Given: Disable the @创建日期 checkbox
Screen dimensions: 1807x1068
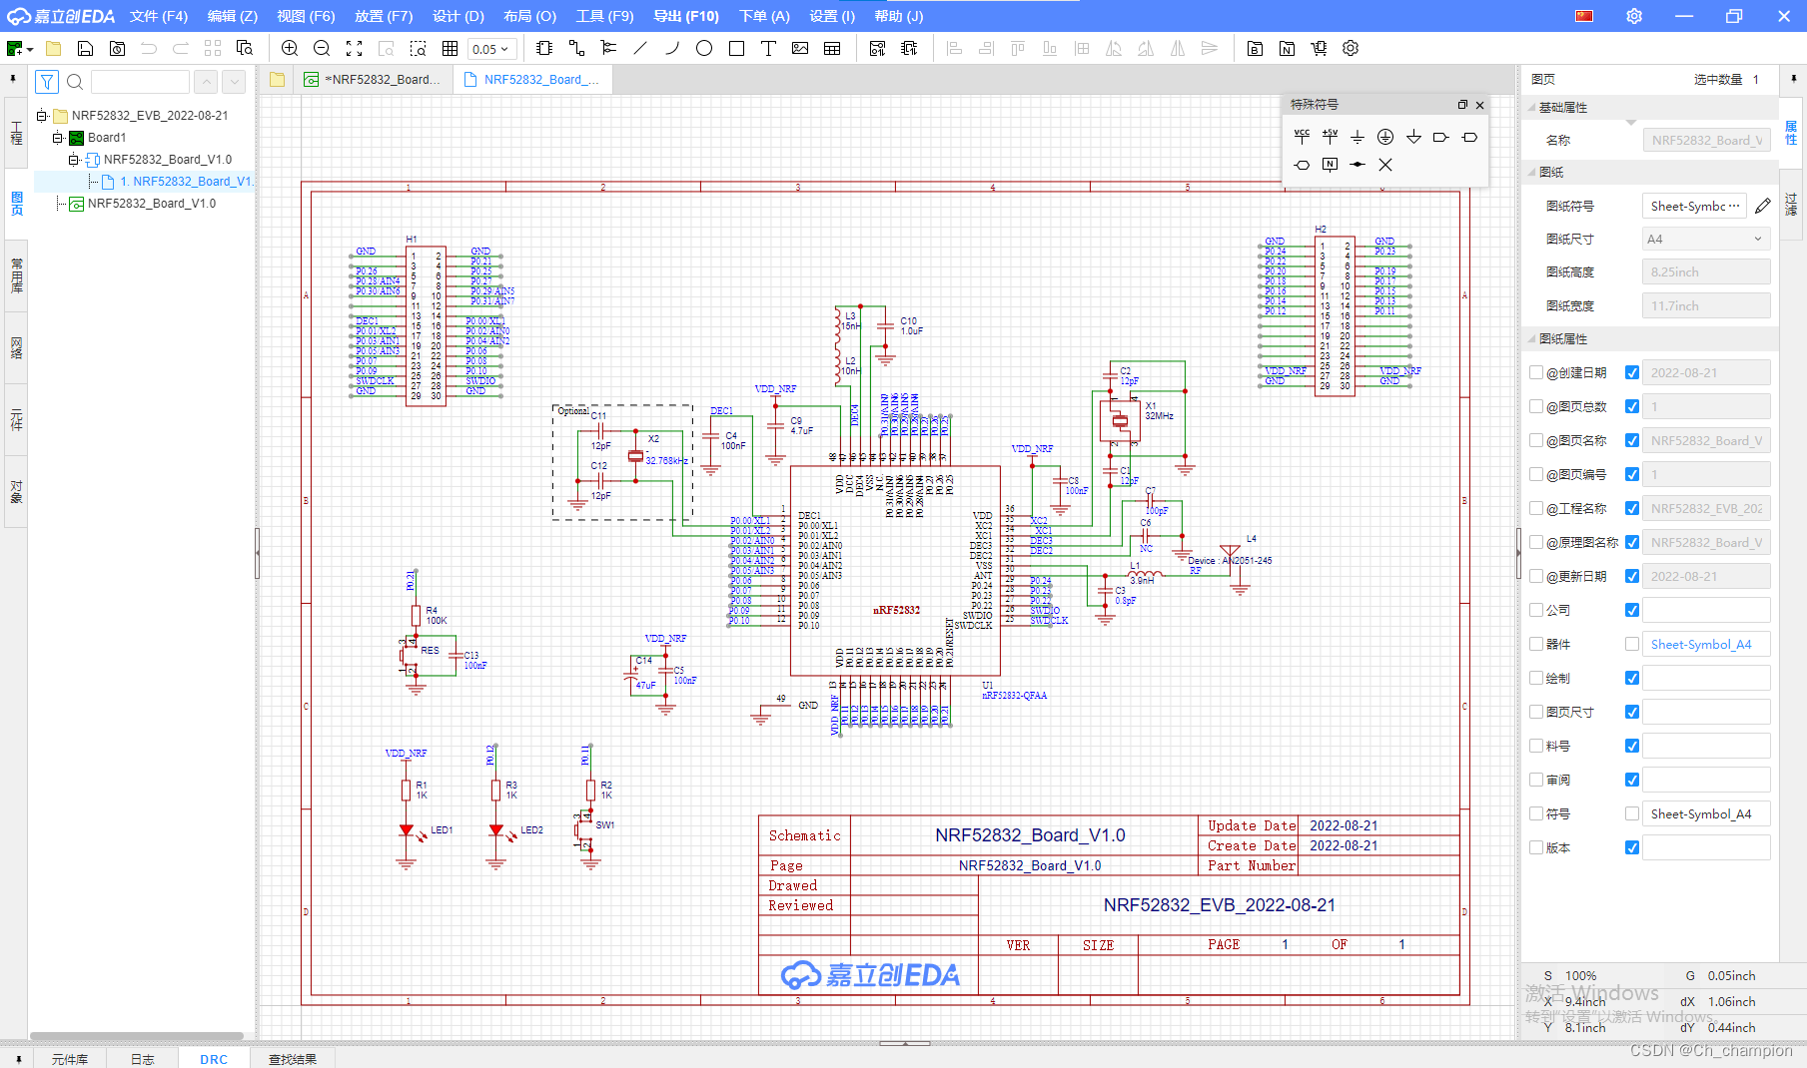Looking at the screenshot, I should (1631, 371).
